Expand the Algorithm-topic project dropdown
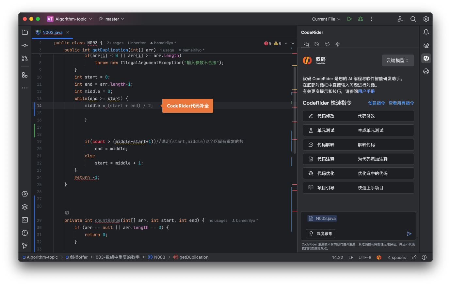 70,19
